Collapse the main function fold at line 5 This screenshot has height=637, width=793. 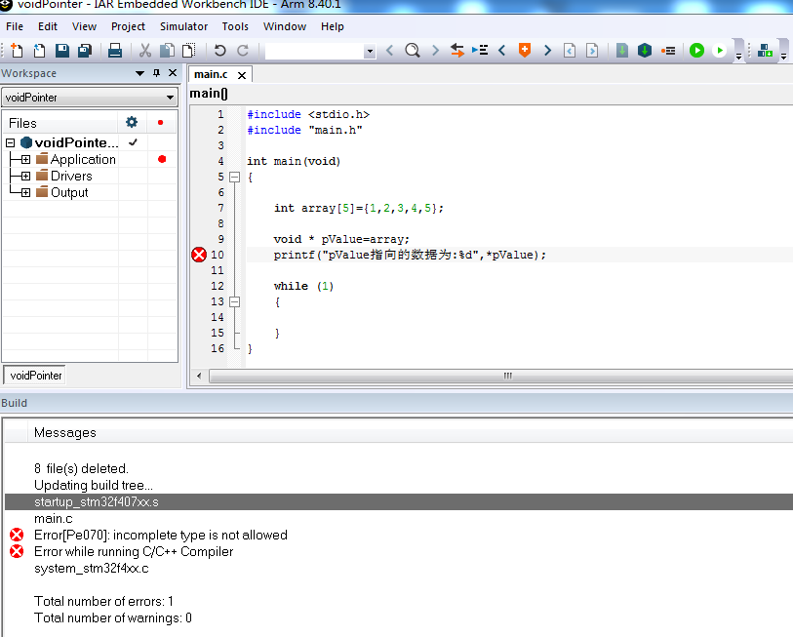coord(234,178)
